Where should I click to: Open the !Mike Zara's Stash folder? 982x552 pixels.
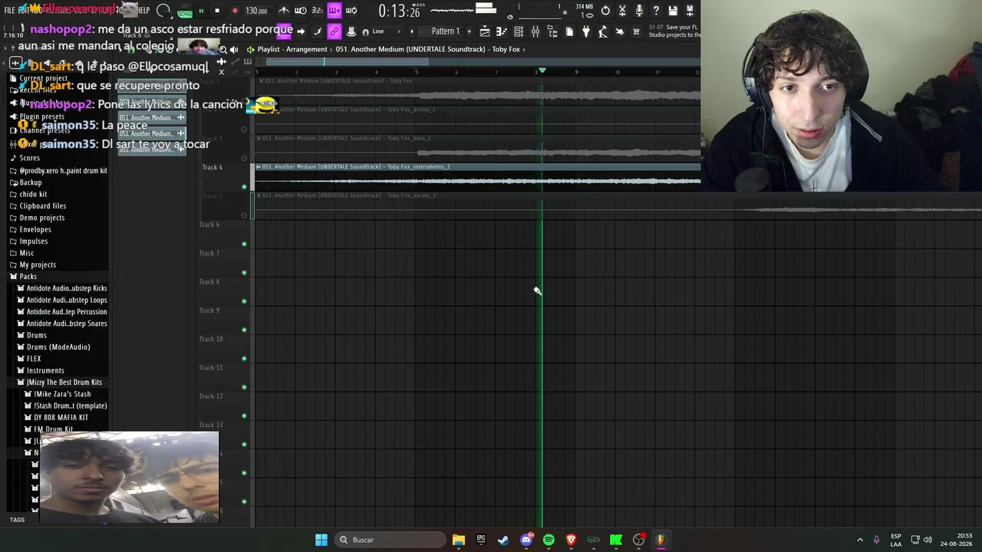click(62, 394)
